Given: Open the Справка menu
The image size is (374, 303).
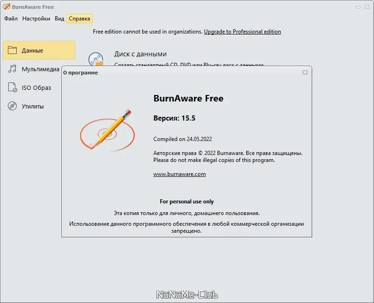Looking at the screenshot, I should (79, 19).
